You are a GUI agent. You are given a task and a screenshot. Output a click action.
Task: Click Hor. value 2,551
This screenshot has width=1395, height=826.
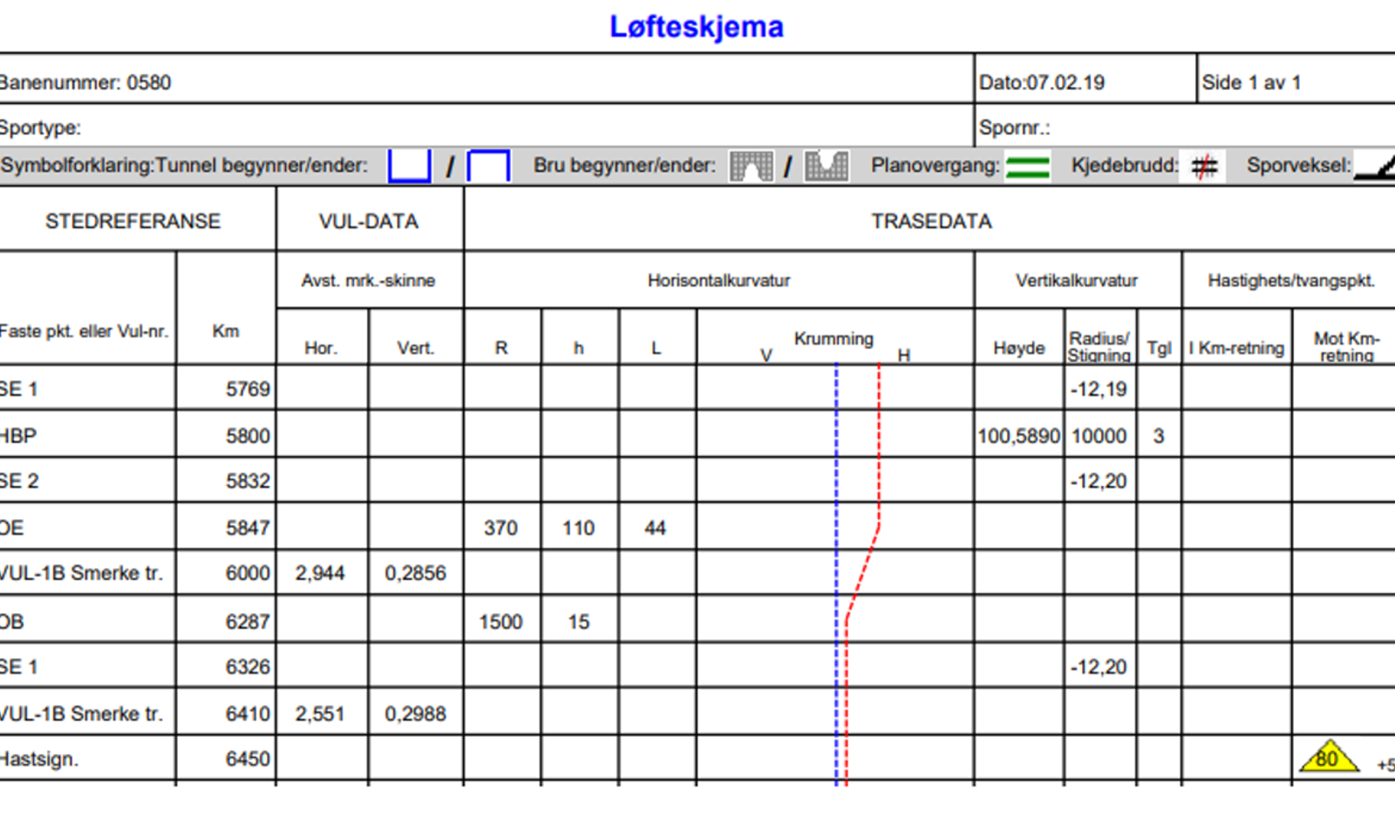(320, 713)
